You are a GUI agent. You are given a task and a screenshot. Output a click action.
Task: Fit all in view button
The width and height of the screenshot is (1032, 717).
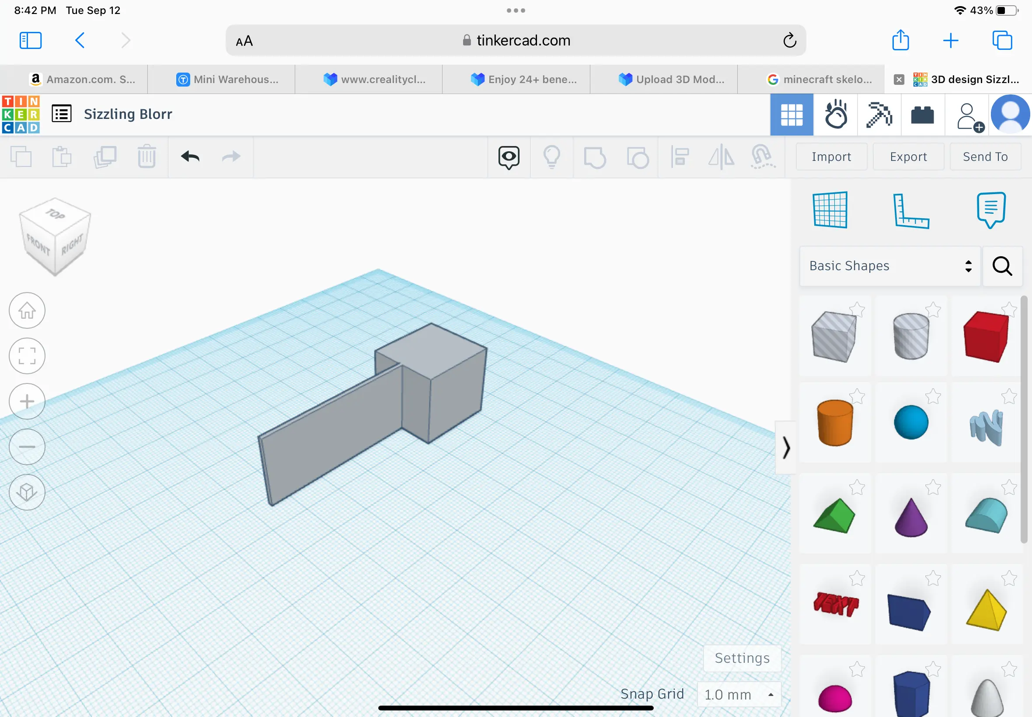point(27,356)
